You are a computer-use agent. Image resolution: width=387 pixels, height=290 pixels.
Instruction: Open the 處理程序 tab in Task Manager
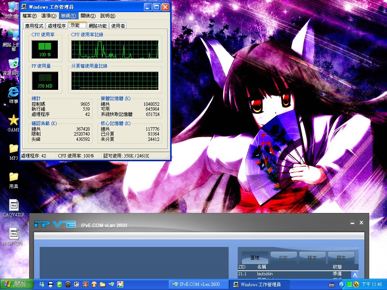[57, 26]
